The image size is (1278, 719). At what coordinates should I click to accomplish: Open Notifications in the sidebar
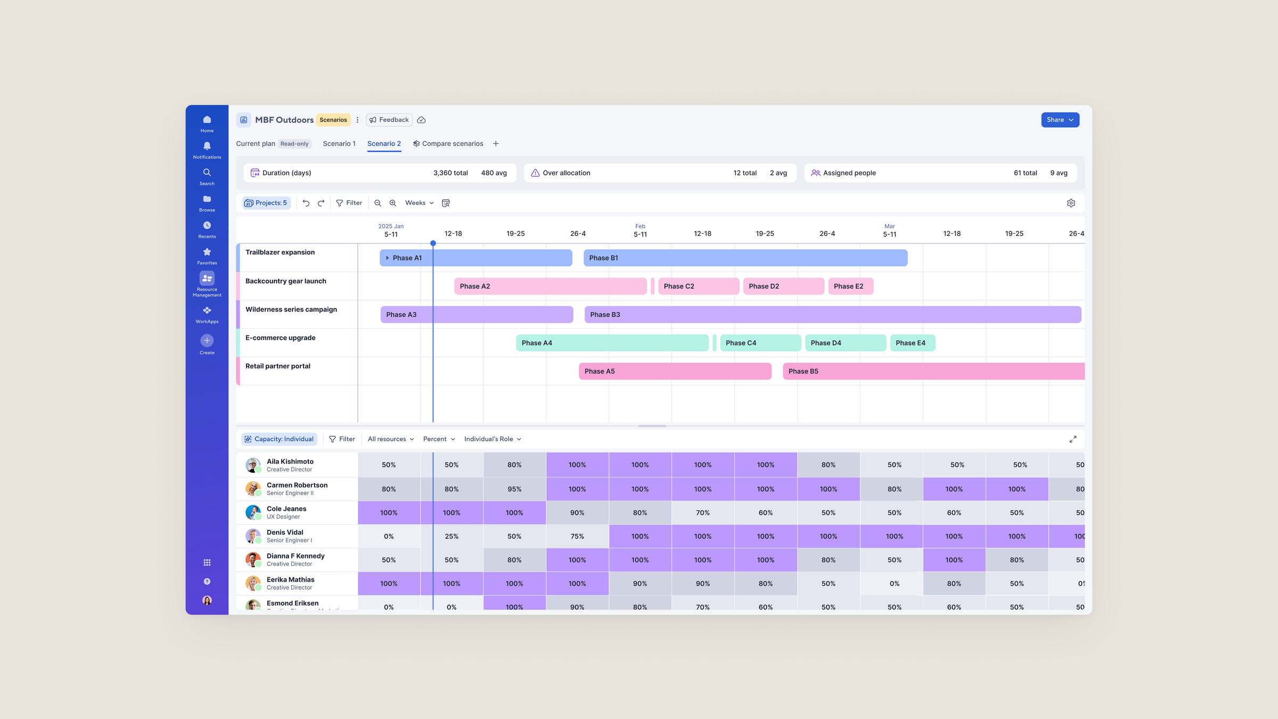pyautogui.click(x=207, y=150)
